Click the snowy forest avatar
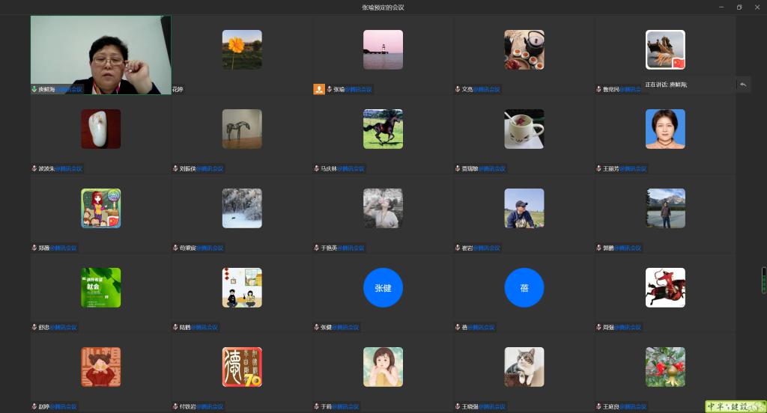This screenshot has width=767, height=413. click(242, 208)
